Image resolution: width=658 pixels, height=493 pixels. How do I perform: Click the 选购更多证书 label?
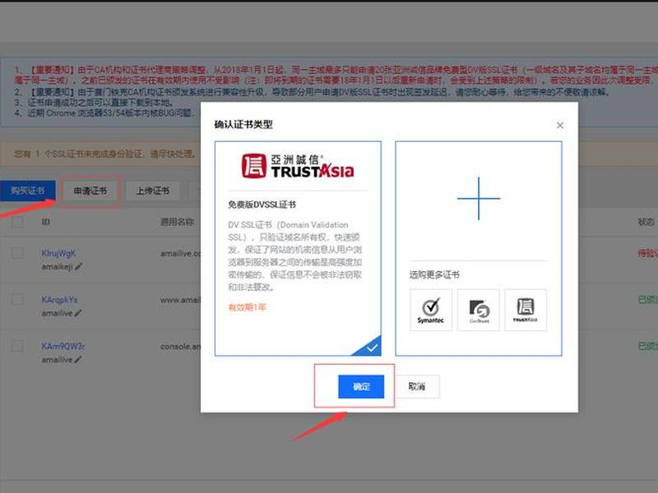point(434,275)
